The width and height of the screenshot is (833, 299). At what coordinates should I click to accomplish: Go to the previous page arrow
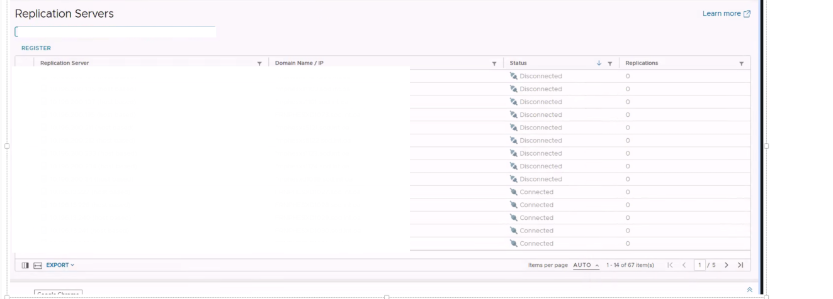684,265
